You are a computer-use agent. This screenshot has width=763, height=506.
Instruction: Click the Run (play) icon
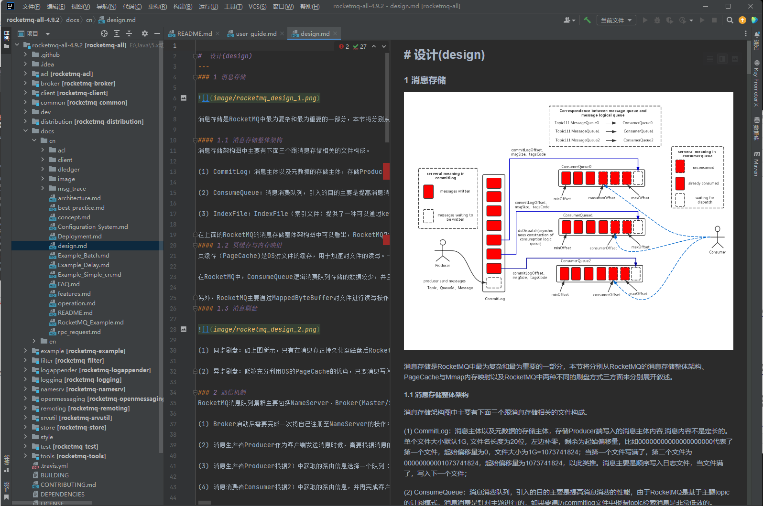(x=645, y=20)
